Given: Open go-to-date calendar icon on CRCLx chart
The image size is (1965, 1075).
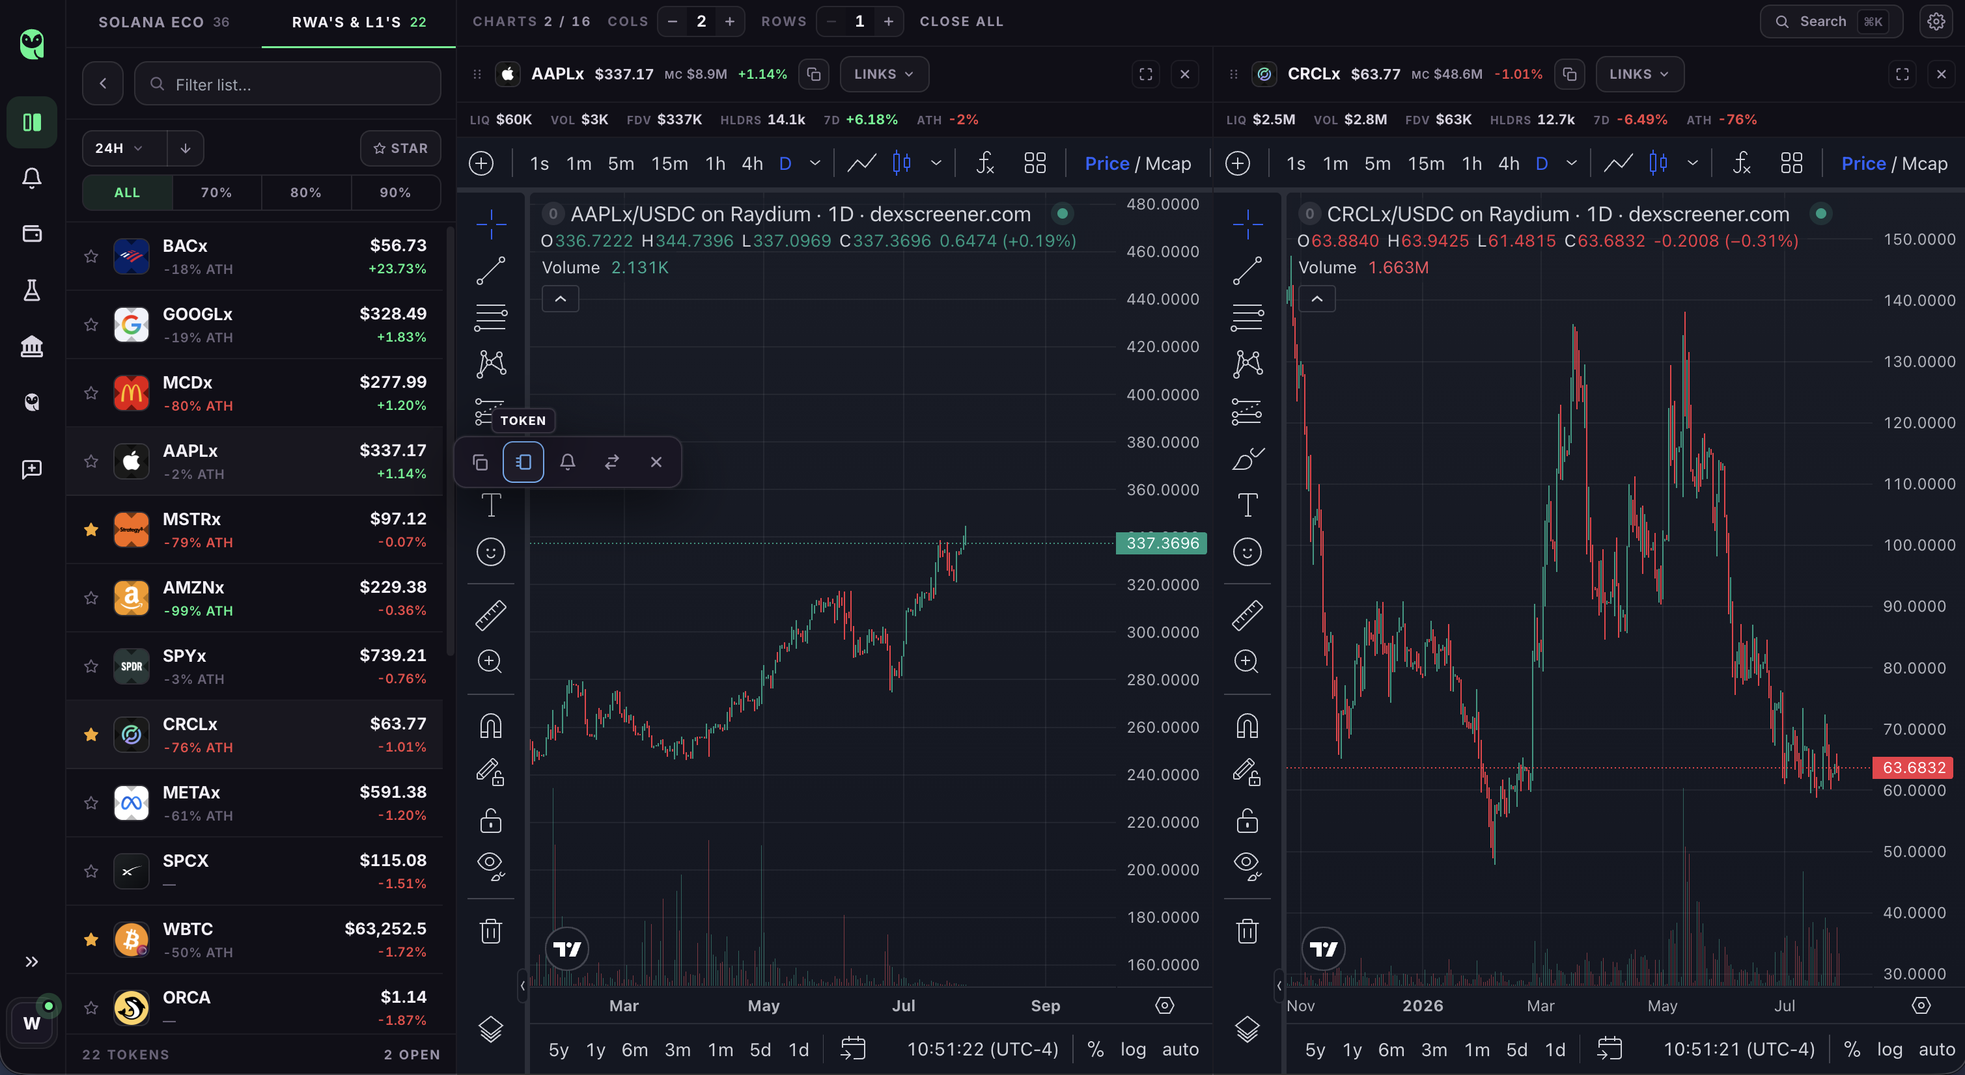Looking at the screenshot, I should tap(1610, 1049).
